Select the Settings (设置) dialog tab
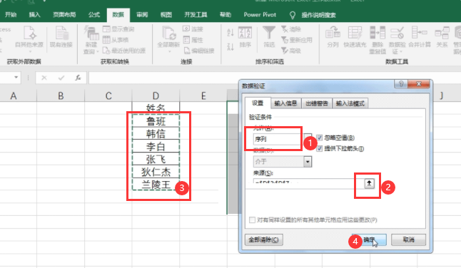 pos(258,103)
